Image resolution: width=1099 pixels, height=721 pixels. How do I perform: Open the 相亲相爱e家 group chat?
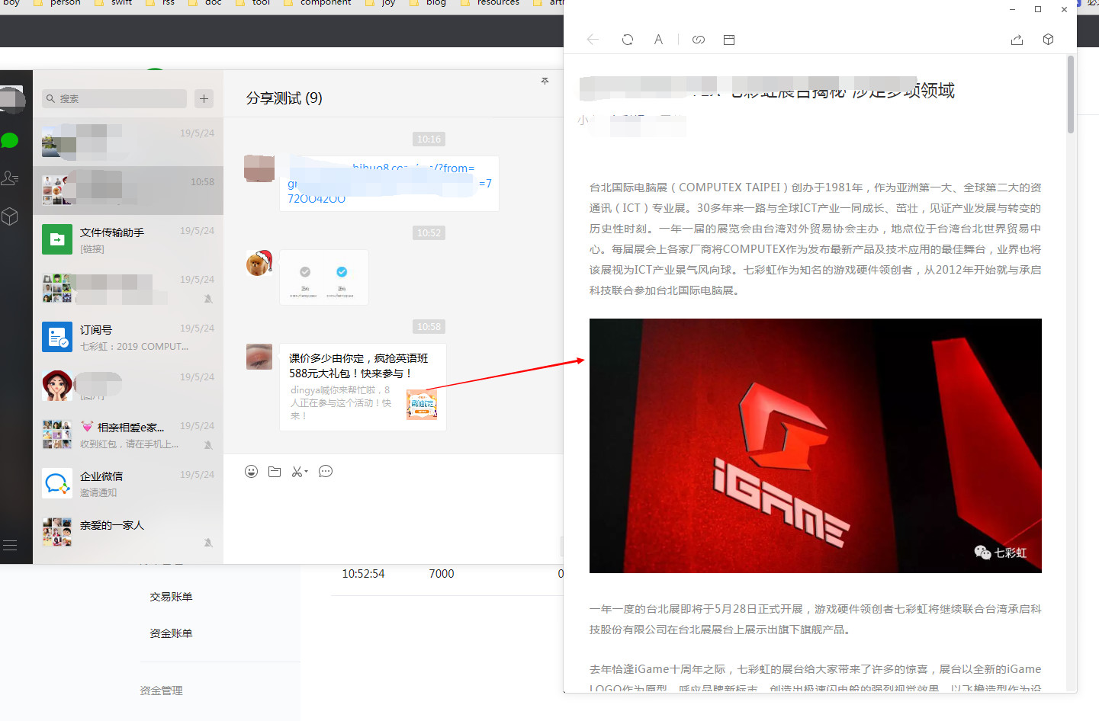128,434
